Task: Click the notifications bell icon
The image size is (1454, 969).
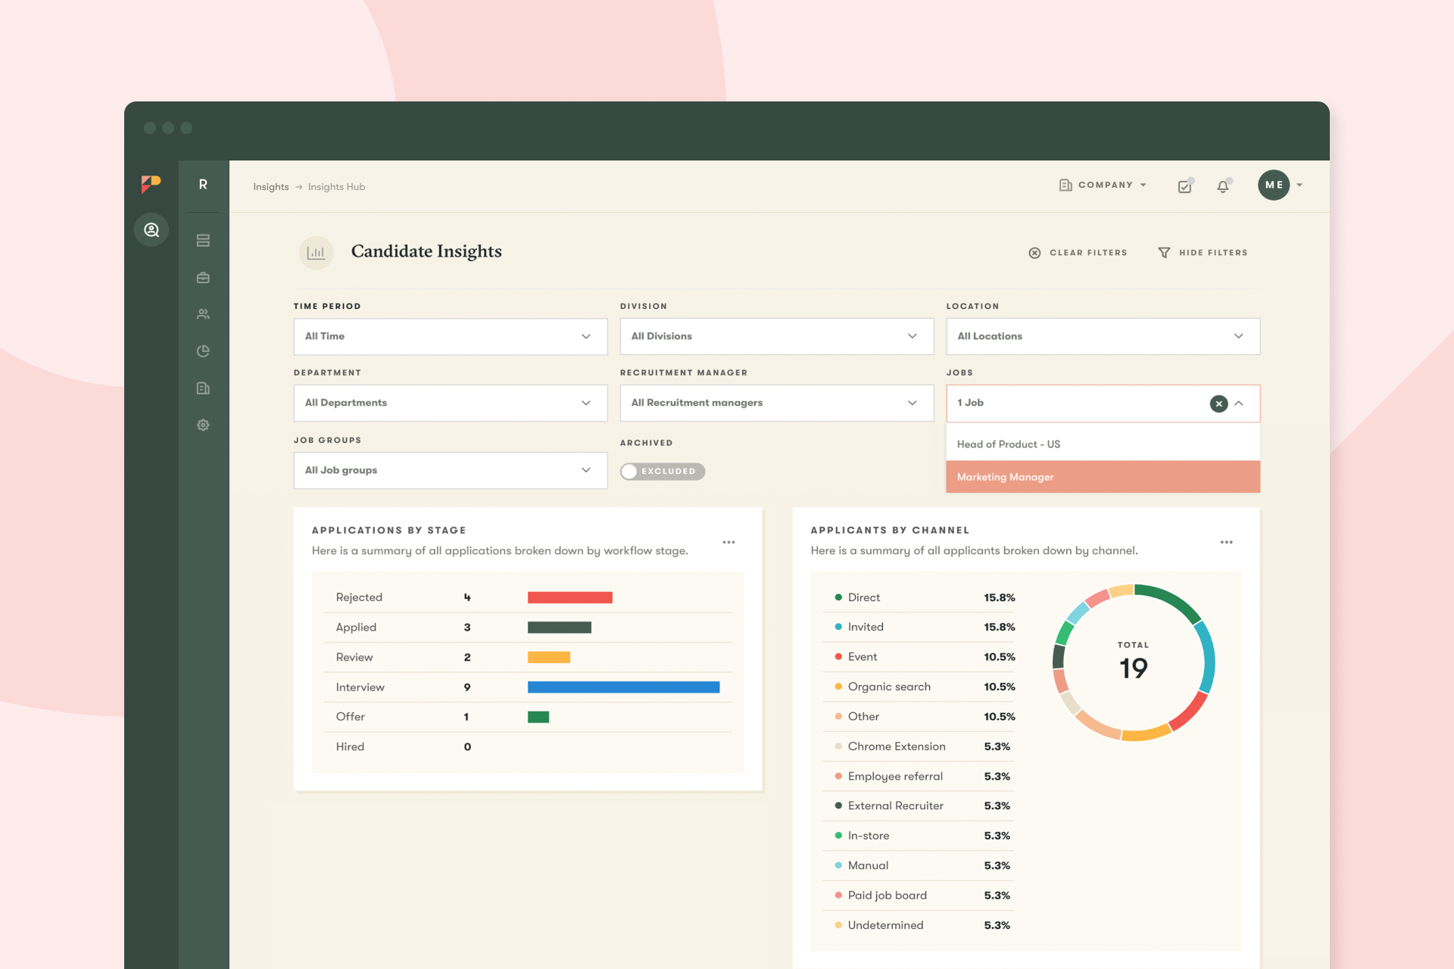Action: pos(1223,186)
